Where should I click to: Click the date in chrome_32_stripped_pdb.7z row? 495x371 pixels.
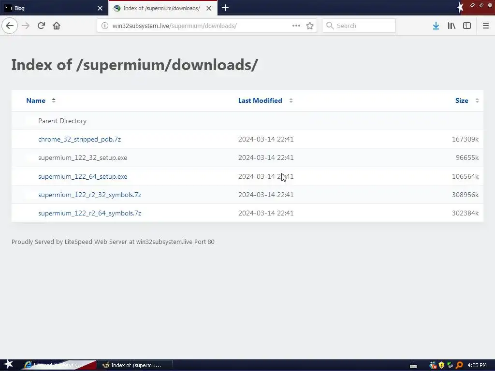(x=266, y=139)
